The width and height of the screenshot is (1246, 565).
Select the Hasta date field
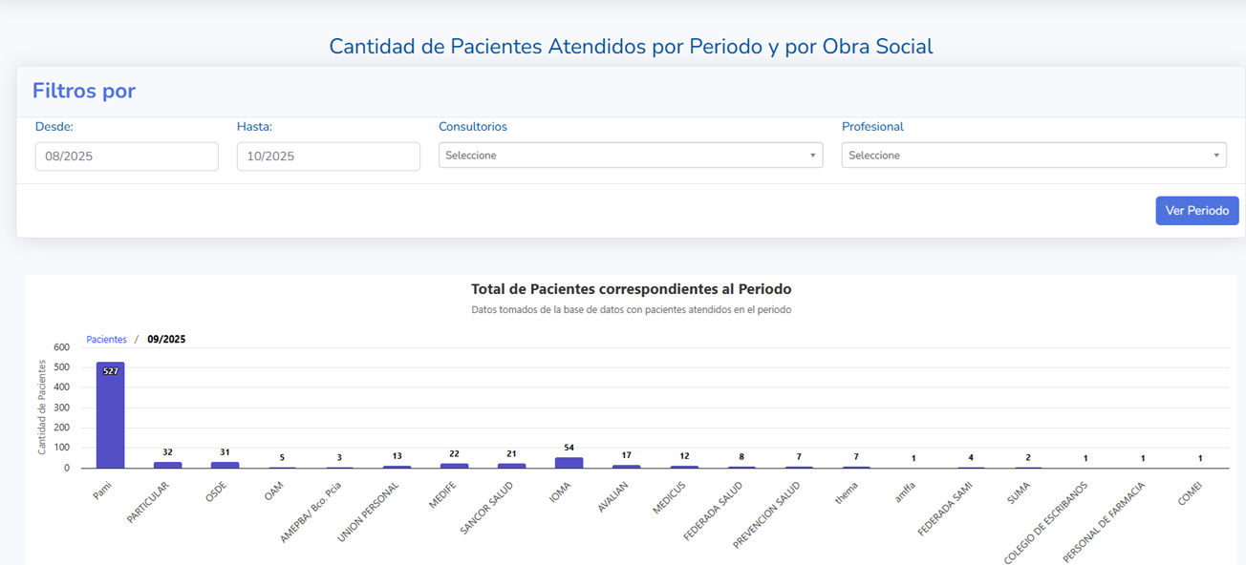click(328, 156)
